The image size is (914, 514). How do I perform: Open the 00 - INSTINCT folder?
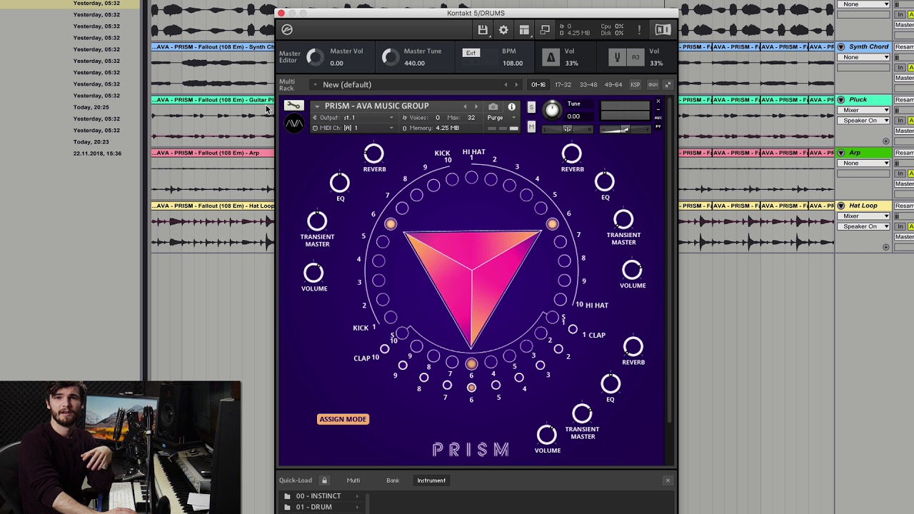(318, 496)
